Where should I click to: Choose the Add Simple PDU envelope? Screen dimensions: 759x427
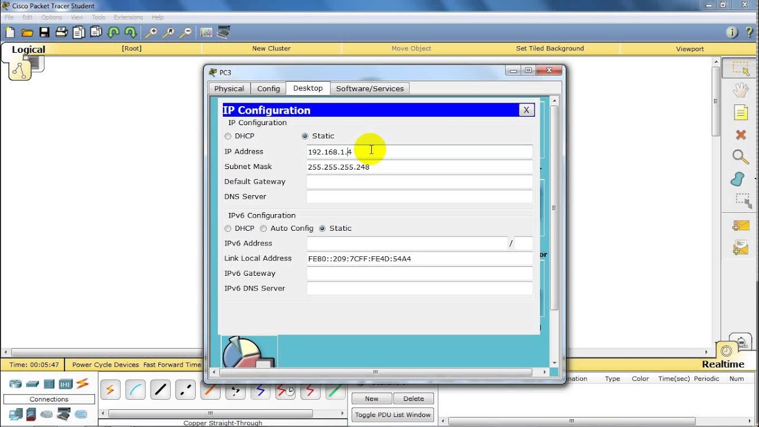(741, 226)
